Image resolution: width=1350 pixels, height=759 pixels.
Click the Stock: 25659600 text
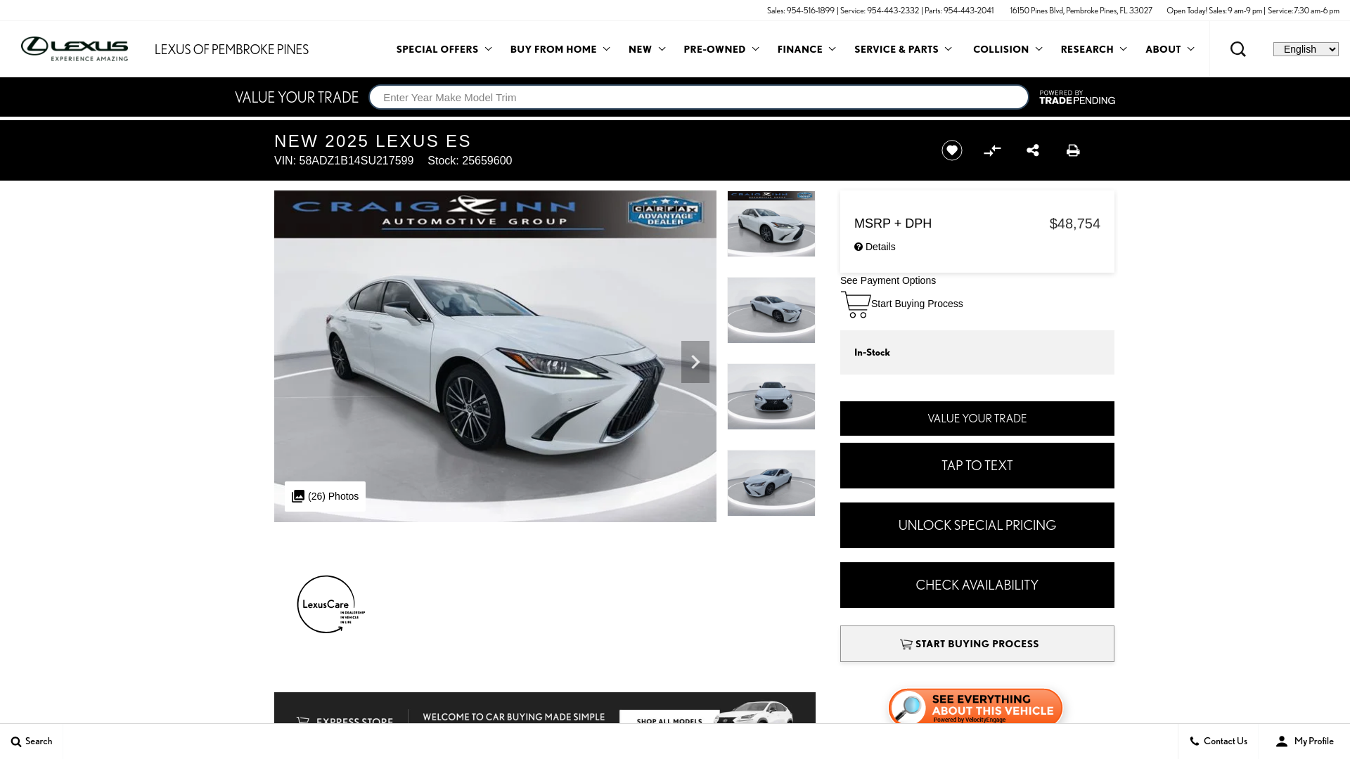point(470,161)
